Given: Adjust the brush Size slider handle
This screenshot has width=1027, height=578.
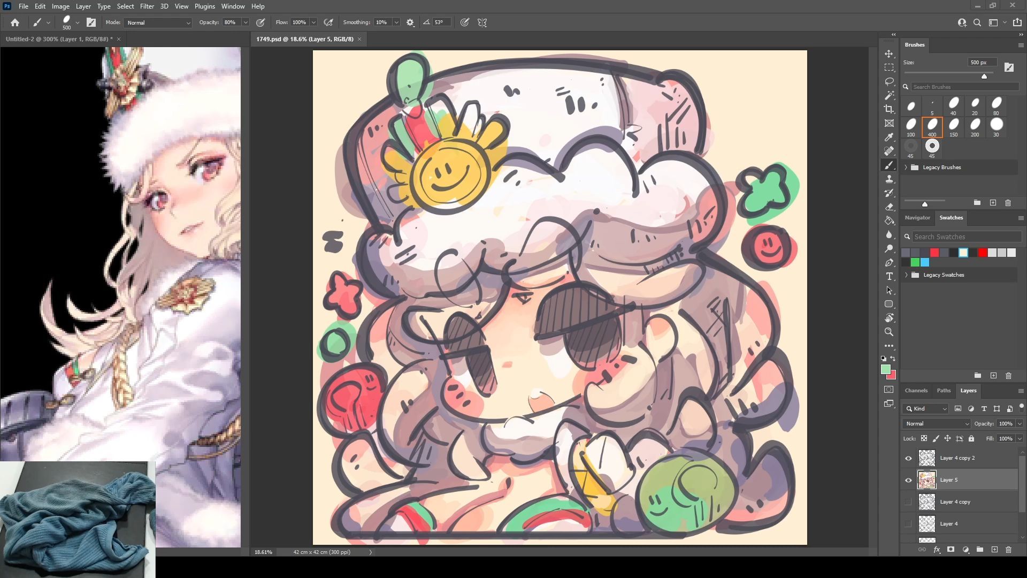Looking at the screenshot, I should 984,77.
